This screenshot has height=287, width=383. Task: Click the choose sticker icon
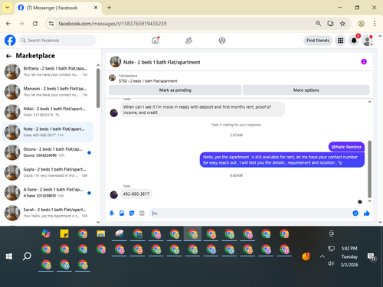pyautogui.click(x=132, y=214)
